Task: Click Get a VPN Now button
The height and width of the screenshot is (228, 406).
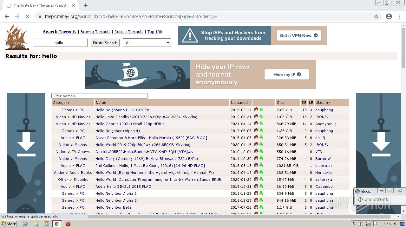Action: pos(298,35)
